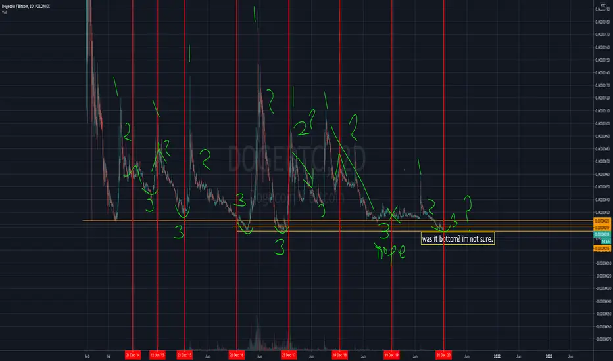
Task: Click the green current price label
Action: coord(602,234)
